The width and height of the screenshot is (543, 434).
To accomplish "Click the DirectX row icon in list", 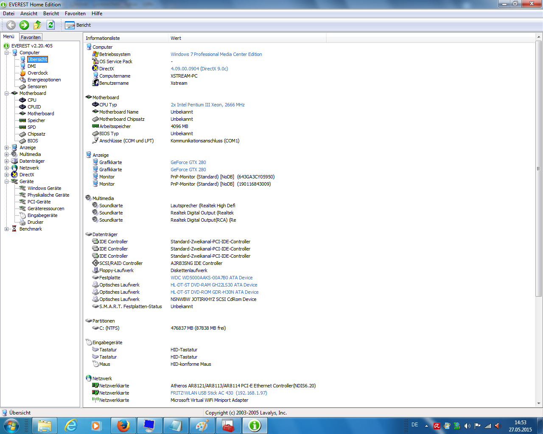I will (x=95, y=69).
